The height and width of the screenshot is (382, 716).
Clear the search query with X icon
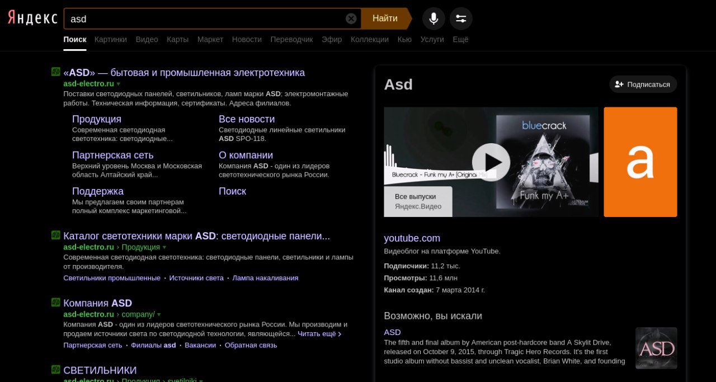[351, 18]
